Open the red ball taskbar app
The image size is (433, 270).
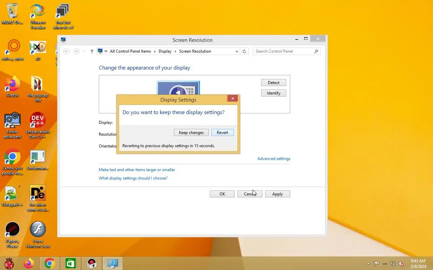(92, 263)
